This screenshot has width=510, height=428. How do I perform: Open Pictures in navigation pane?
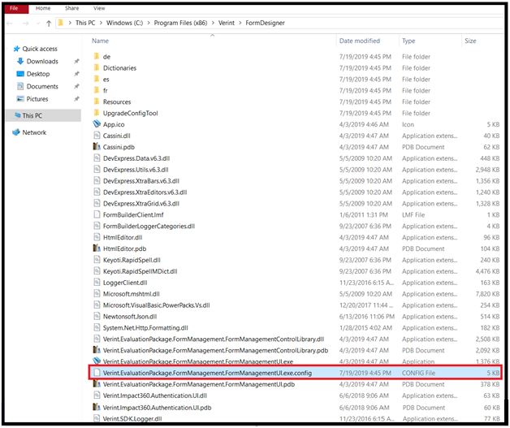(x=37, y=99)
